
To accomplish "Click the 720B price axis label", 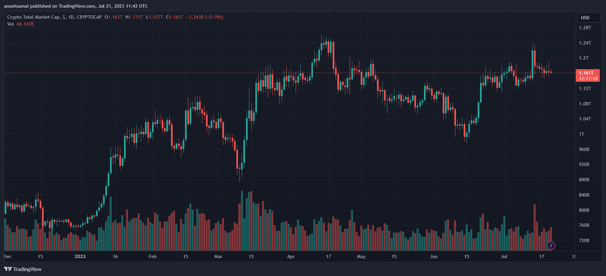I will click(x=584, y=240).
